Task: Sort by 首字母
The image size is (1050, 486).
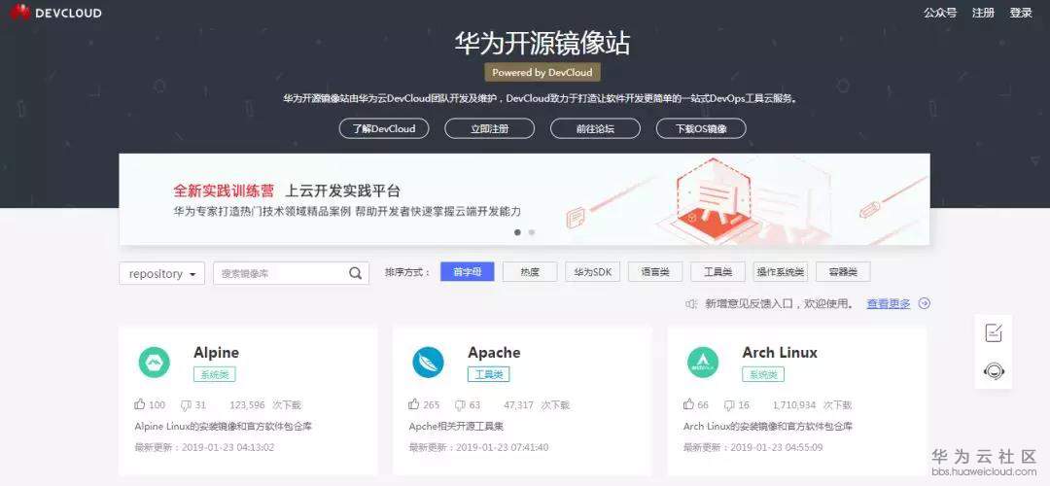Action: [x=468, y=272]
